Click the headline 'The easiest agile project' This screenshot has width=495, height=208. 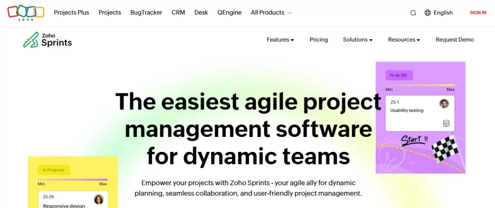248,101
